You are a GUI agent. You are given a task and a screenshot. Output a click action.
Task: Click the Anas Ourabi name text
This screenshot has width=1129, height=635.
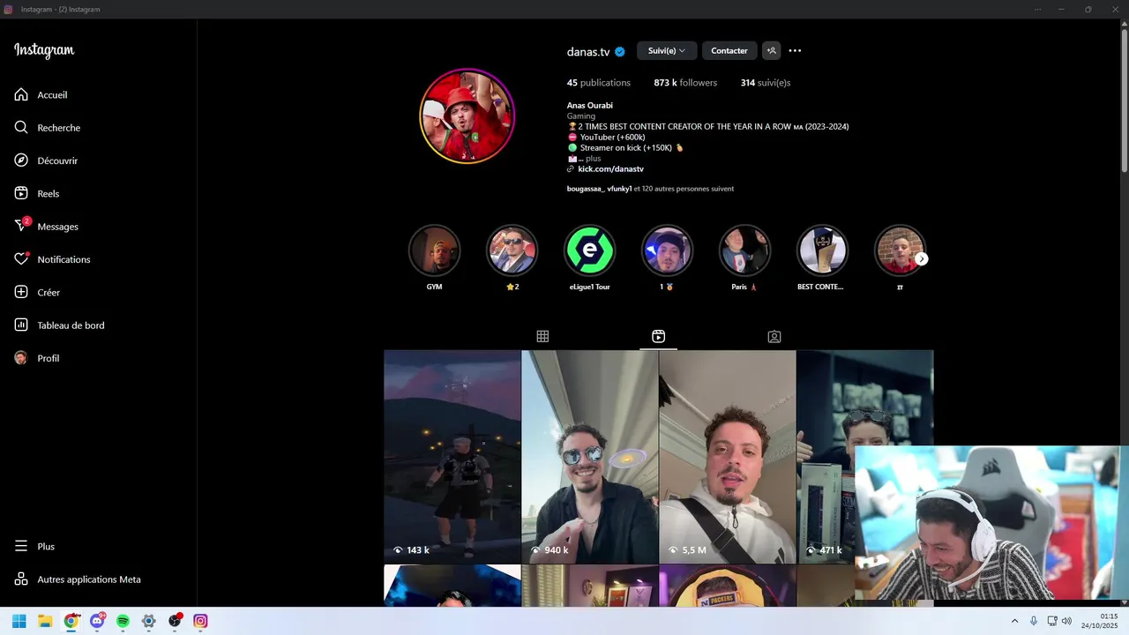coord(590,105)
